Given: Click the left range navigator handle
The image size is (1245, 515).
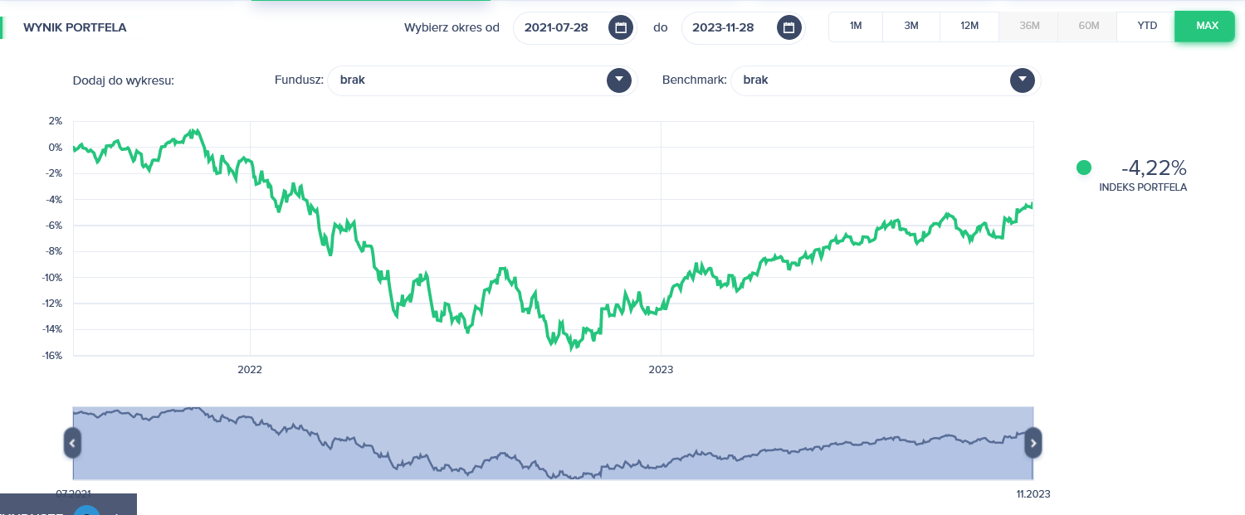Looking at the screenshot, I should [x=72, y=443].
